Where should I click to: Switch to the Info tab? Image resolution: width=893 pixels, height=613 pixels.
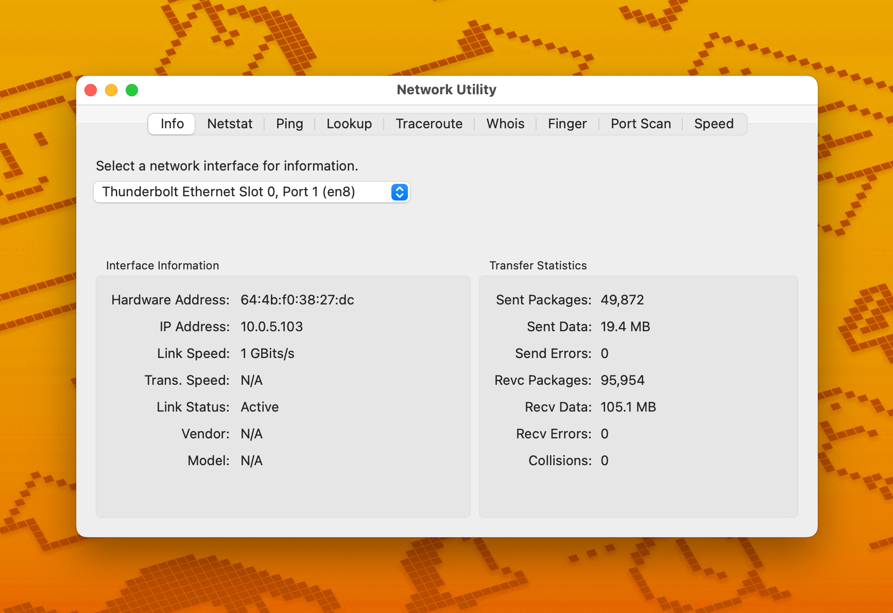pos(171,124)
